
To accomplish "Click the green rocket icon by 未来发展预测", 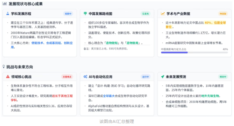I will (163, 76).
